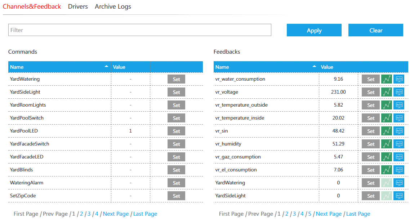Open green chart icon for vr_water_consumption
Image resolution: width=414 pixels, height=224 pixels.
pos(386,79)
